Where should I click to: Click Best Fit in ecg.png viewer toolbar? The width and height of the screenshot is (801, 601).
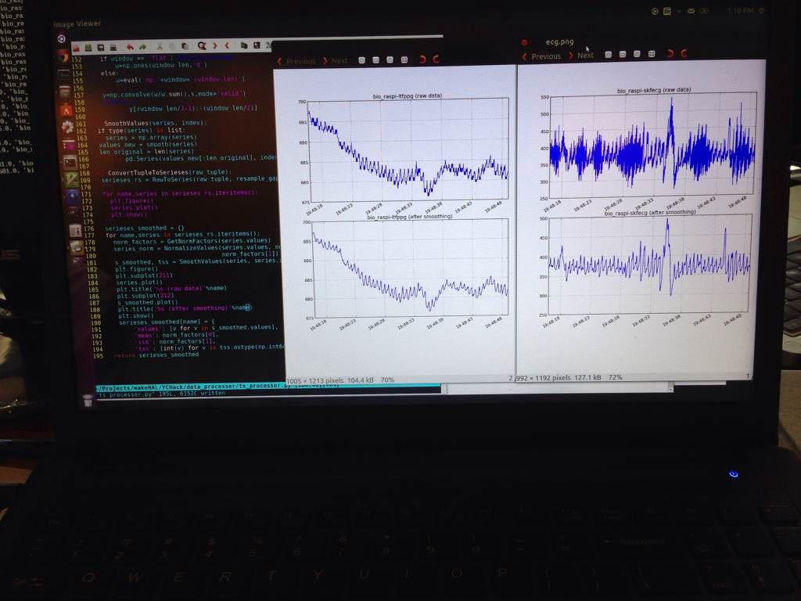[652, 54]
